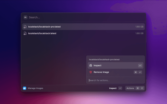Screen dimensions: 167x104
Task: Click the Manage Images label in the footer
Action: pos(35,88)
